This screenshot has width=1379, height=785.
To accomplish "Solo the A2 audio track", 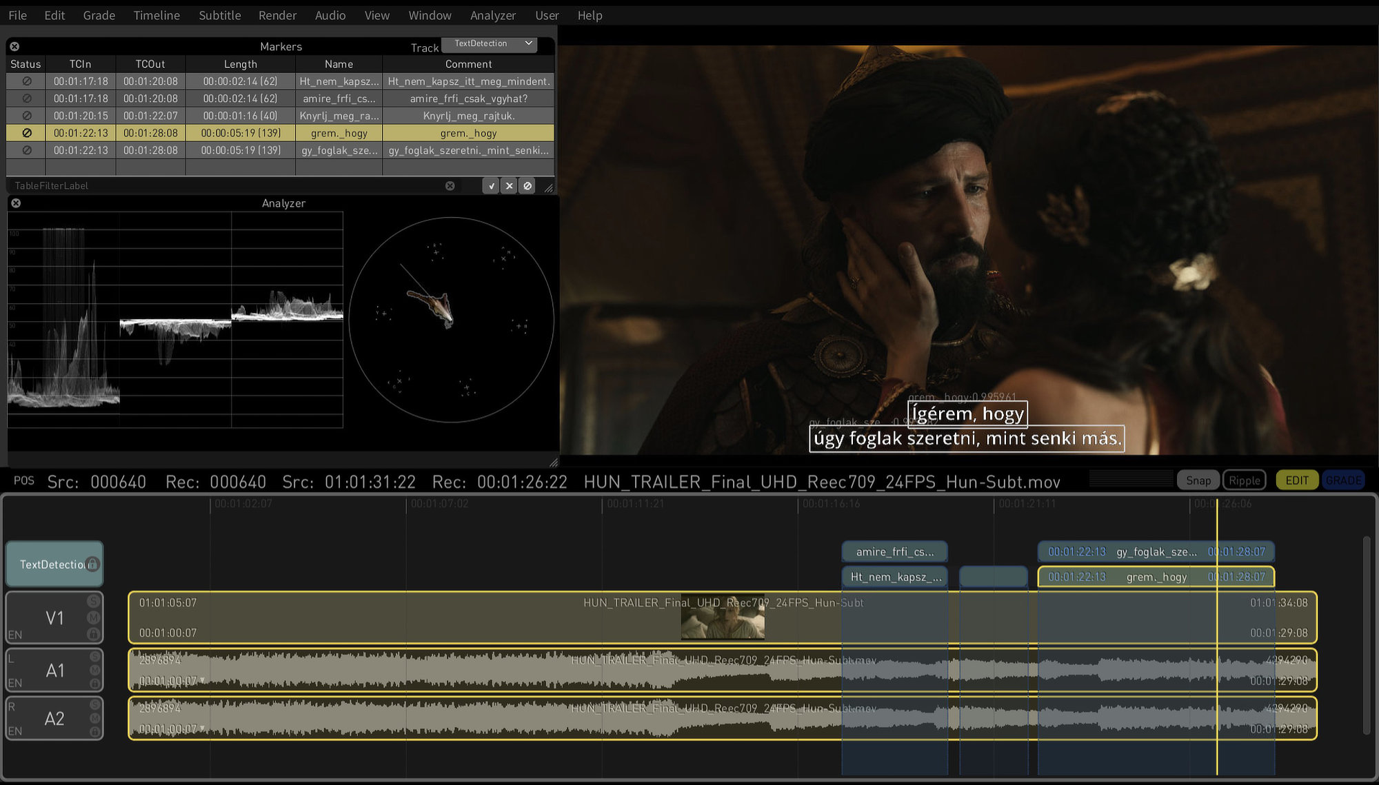I will [94, 704].
